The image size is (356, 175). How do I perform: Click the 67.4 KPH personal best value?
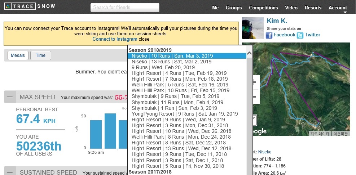[x=36, y=119]
